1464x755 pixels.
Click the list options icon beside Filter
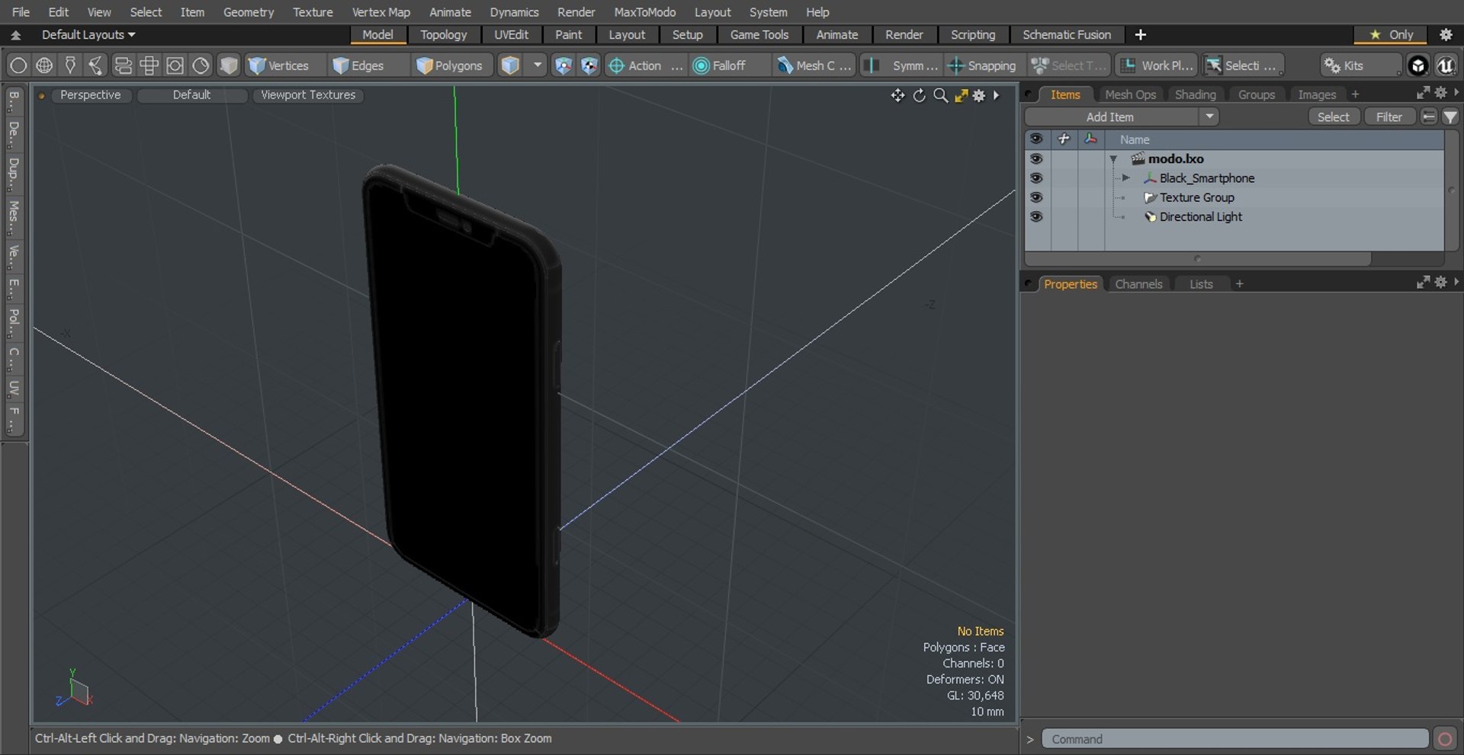[x=1429, y=117]
